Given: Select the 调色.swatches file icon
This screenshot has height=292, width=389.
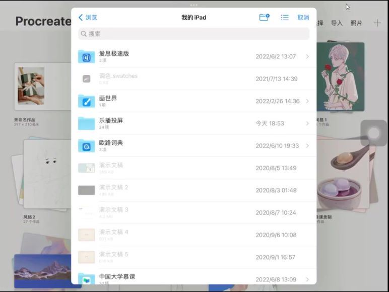Looking at the screenshot, I should tap(86, 79).
